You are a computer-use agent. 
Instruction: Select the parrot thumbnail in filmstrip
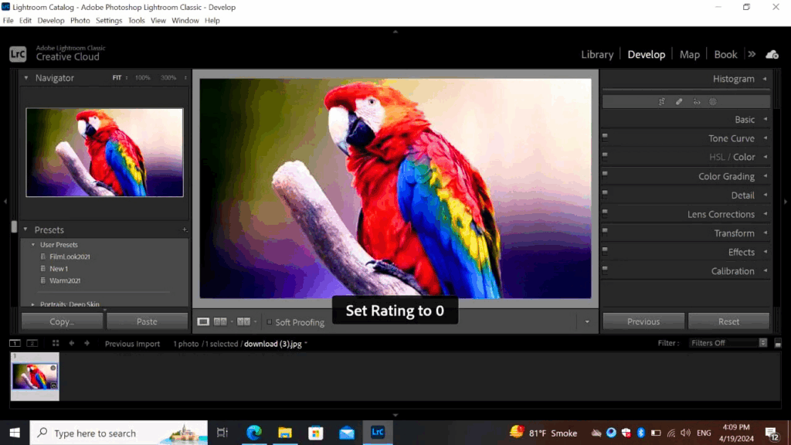pyautogui.click(x=35, y=376)
